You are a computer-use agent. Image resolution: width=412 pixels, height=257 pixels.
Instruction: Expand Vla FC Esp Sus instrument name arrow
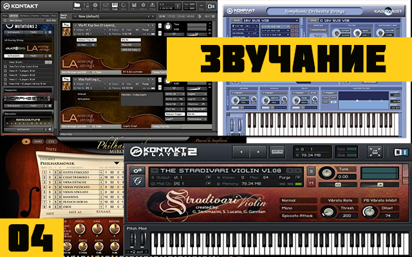click(x=76, y=26)
